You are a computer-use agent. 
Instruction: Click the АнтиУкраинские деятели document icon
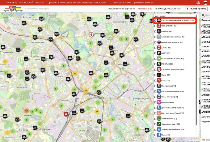pyautogui.click(x=159, y=37)
